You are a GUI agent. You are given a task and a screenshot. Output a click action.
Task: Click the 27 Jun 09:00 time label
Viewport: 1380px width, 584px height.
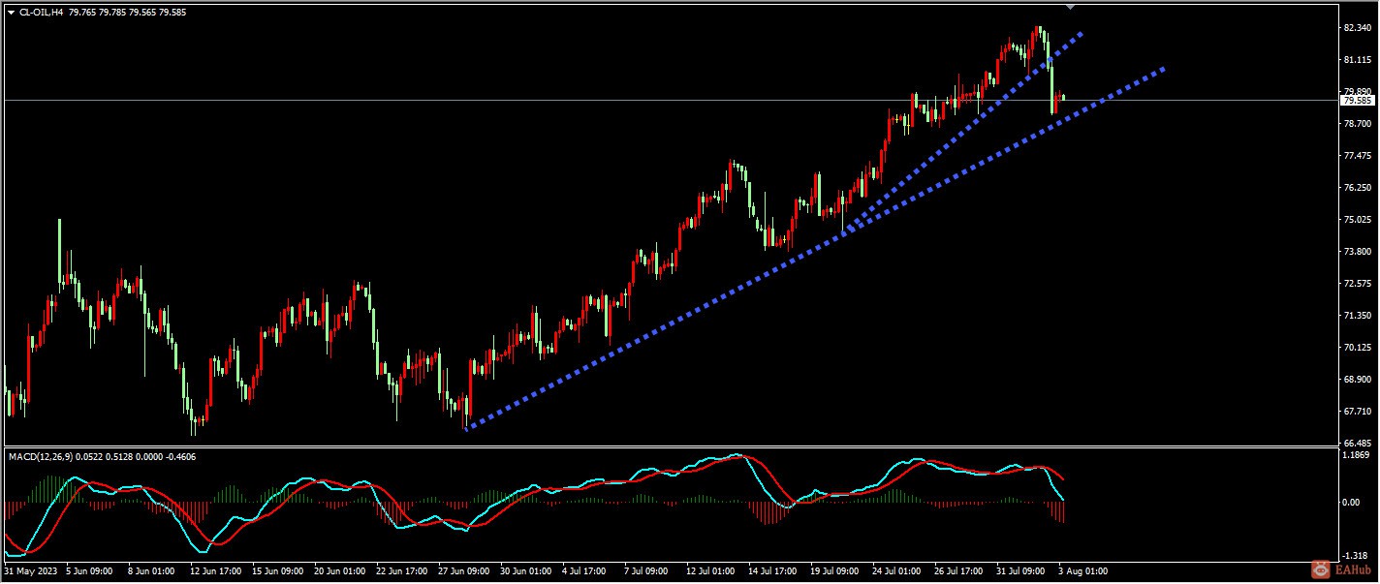464,571
